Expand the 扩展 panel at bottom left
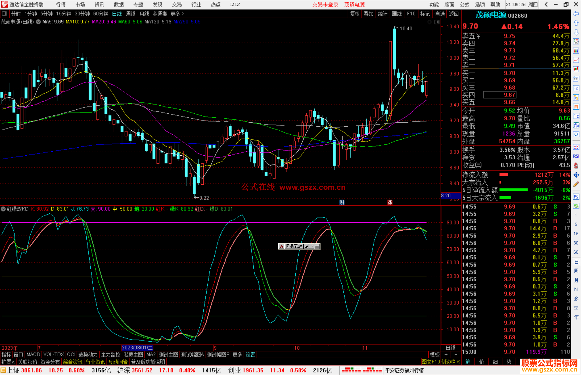The width and height of the screenshot is (581, 375). click(x=8, y=362)
